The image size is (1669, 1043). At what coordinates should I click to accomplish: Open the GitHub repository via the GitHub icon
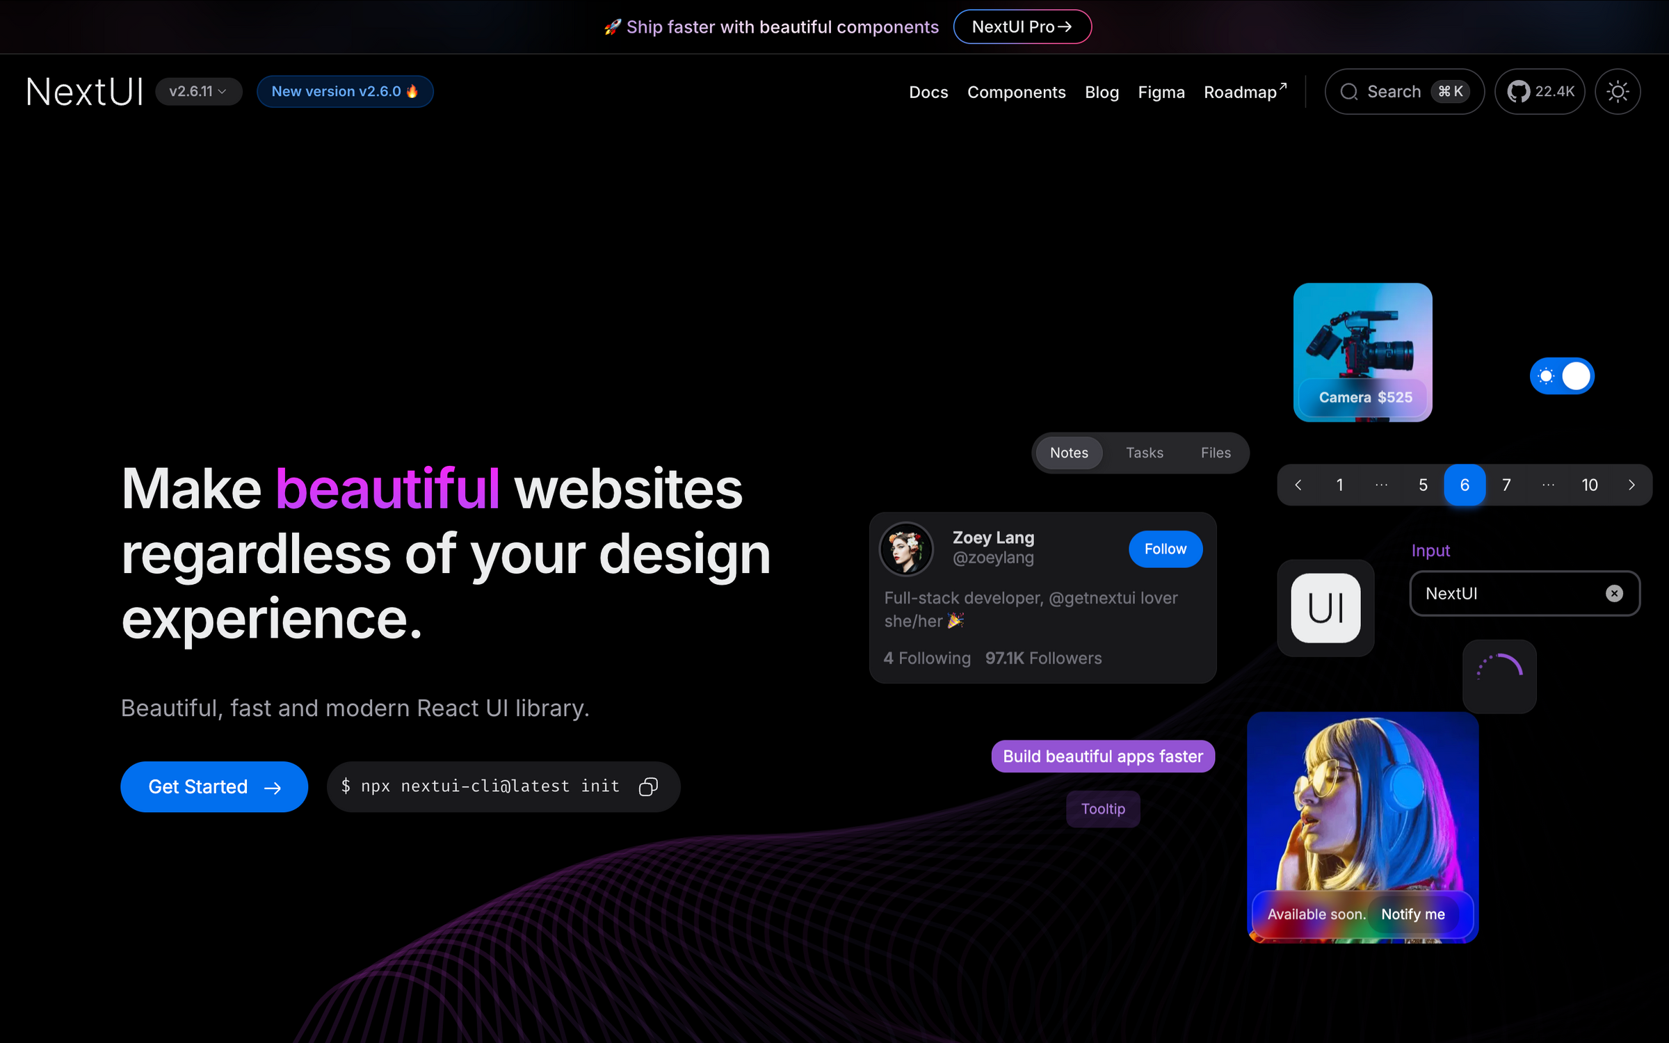(x=1520, y=91)
